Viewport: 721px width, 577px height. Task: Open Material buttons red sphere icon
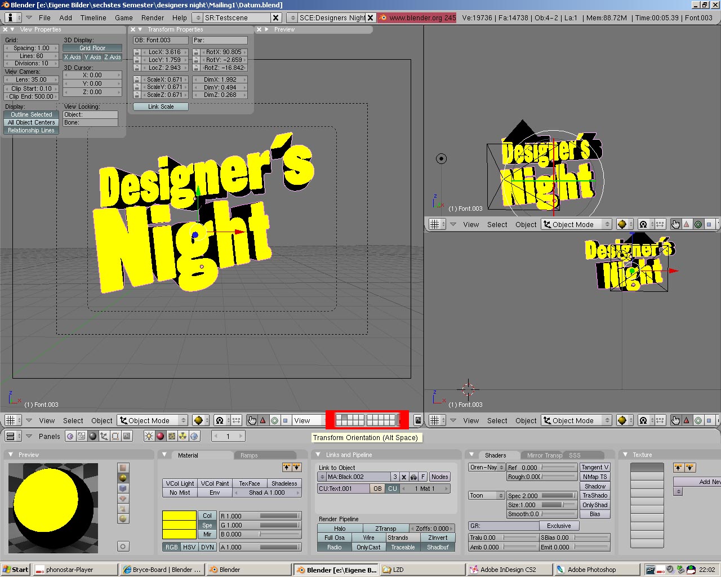coord(160,436)
